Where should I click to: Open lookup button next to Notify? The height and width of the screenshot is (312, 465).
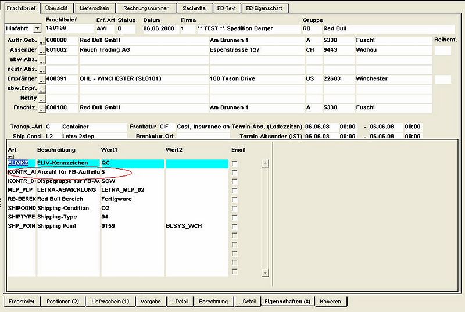pos(42,99)
